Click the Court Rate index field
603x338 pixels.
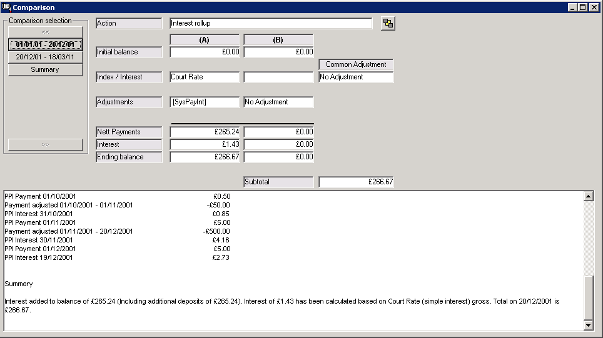(204, 77)
